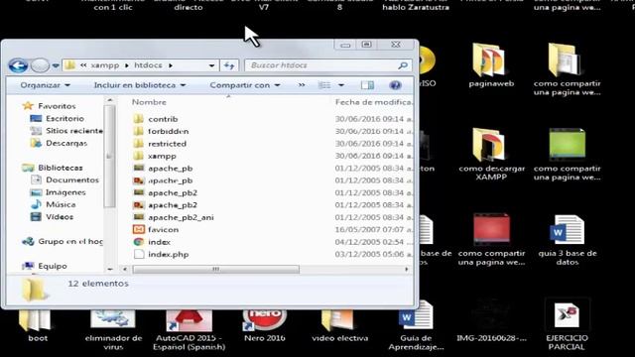The image size is (635, 357).
Task: Select the apache_pb2_ani file
Action: coord(181,217)
